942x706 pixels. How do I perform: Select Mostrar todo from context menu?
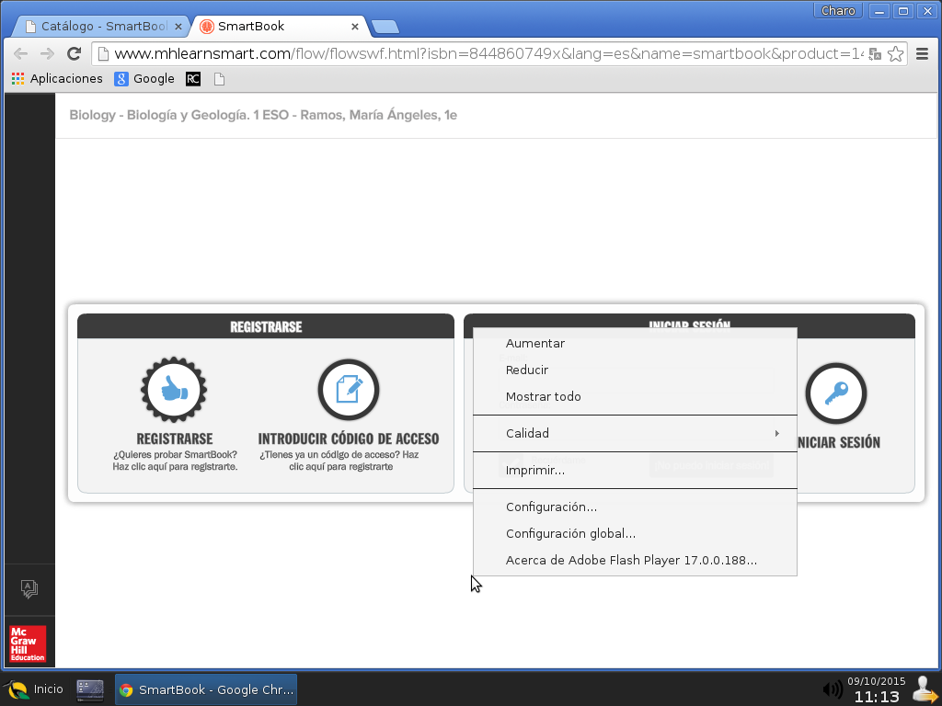(x=635, y=396)
